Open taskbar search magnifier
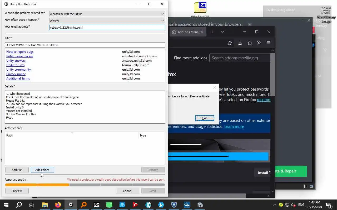Image resolution: width=337 pixels, height=210 pixels. 19,205
